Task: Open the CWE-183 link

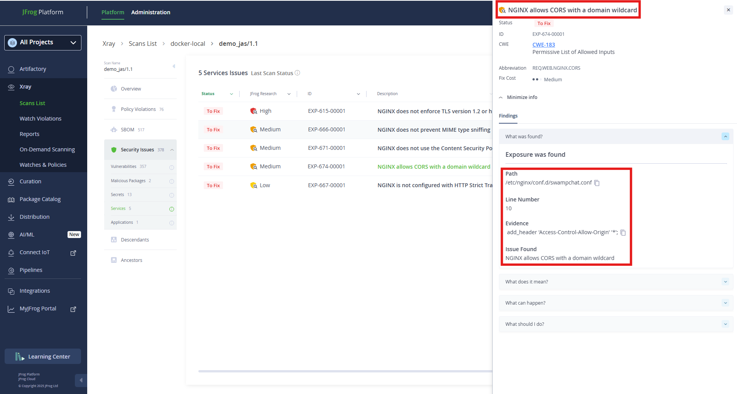Action: [x=543, y=44]
